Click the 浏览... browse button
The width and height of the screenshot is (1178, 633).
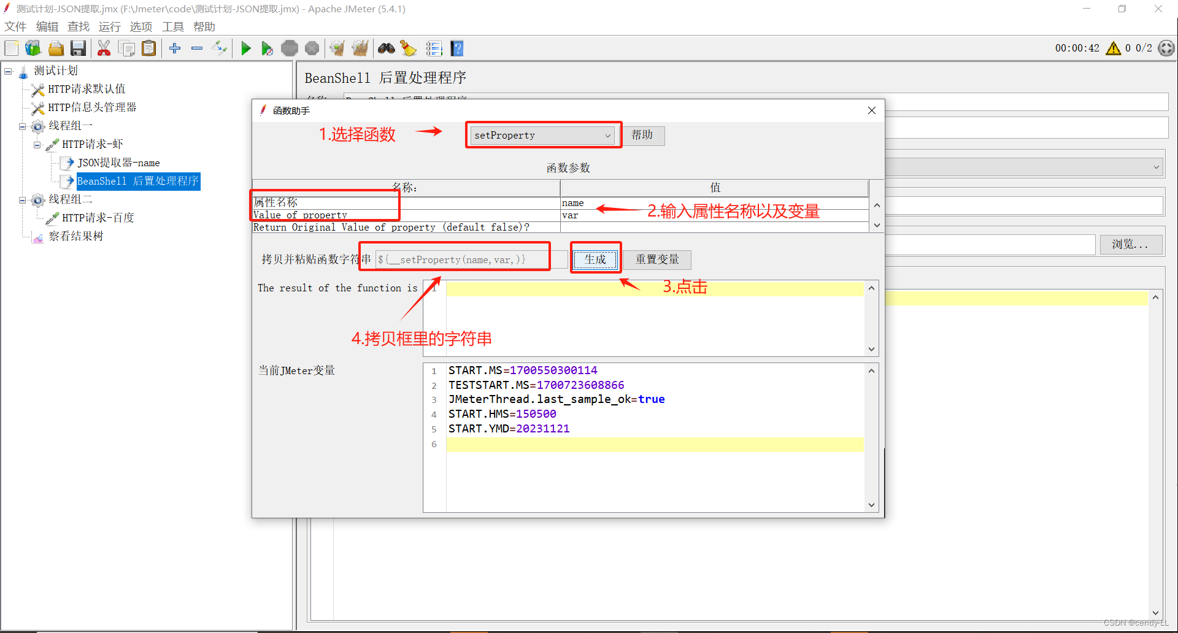click(x=1130, y=244)
